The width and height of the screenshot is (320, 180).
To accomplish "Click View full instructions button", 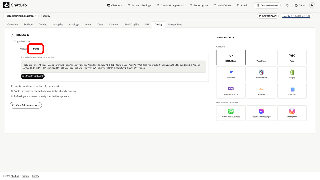I will 26,105.
